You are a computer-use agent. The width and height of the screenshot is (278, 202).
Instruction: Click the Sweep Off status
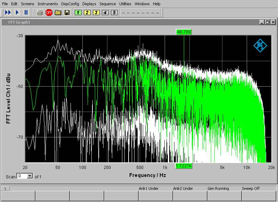coord(251,188)
